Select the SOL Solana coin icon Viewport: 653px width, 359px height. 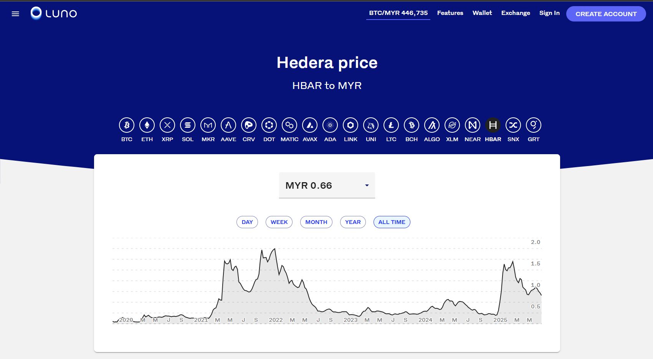click(x=188, y=125)
